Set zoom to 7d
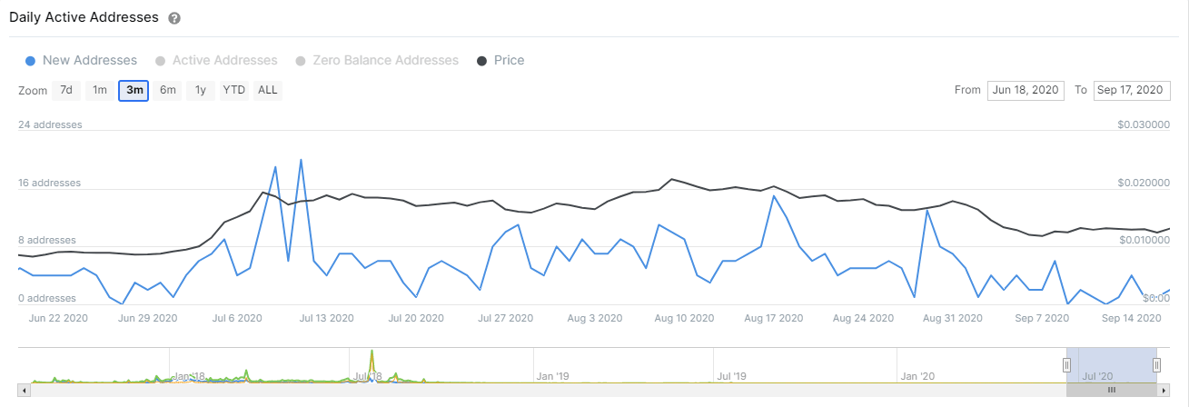Viewport: 1189px width, 407px height. point(66,90)
